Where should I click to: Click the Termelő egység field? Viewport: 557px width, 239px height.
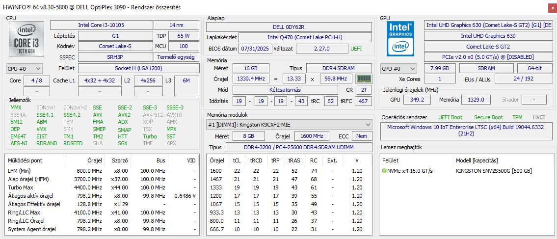click(x=178, y=57)
